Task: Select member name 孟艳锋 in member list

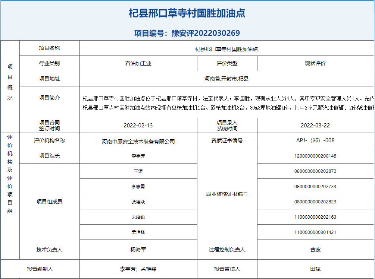Action: [138, 232]
